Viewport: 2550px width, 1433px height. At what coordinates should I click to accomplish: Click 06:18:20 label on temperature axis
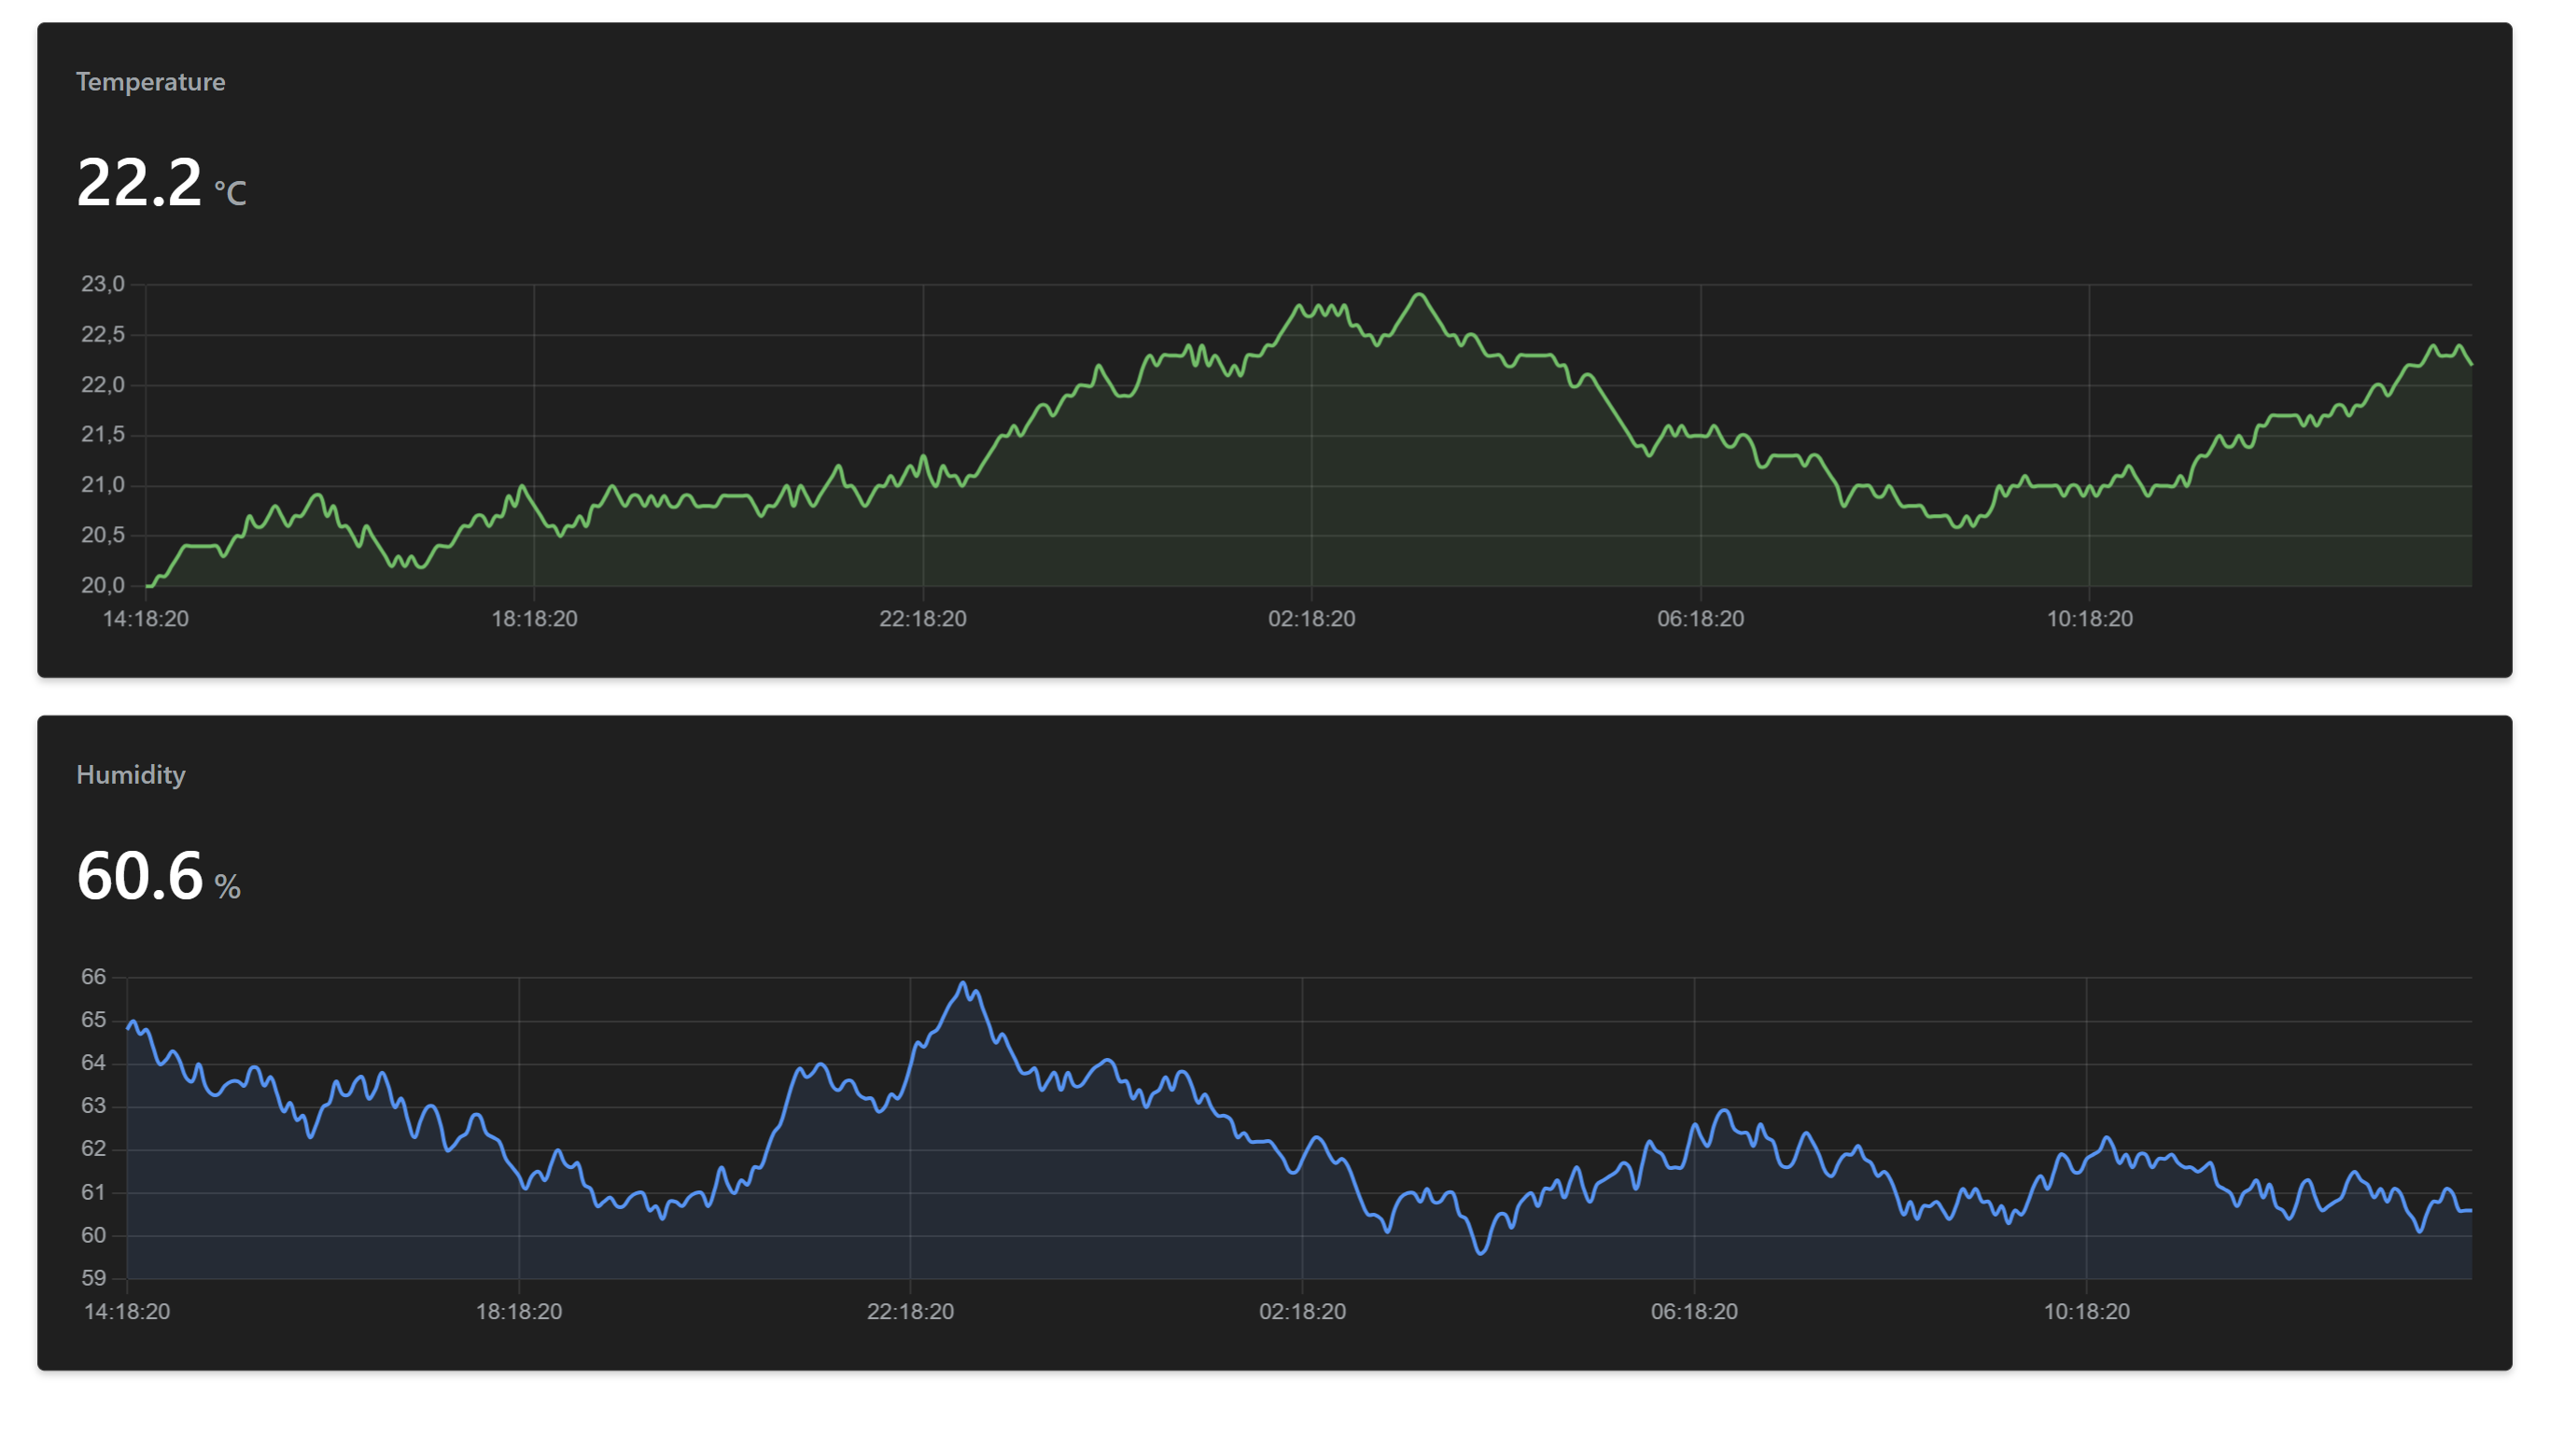[x=1701, y=619]
